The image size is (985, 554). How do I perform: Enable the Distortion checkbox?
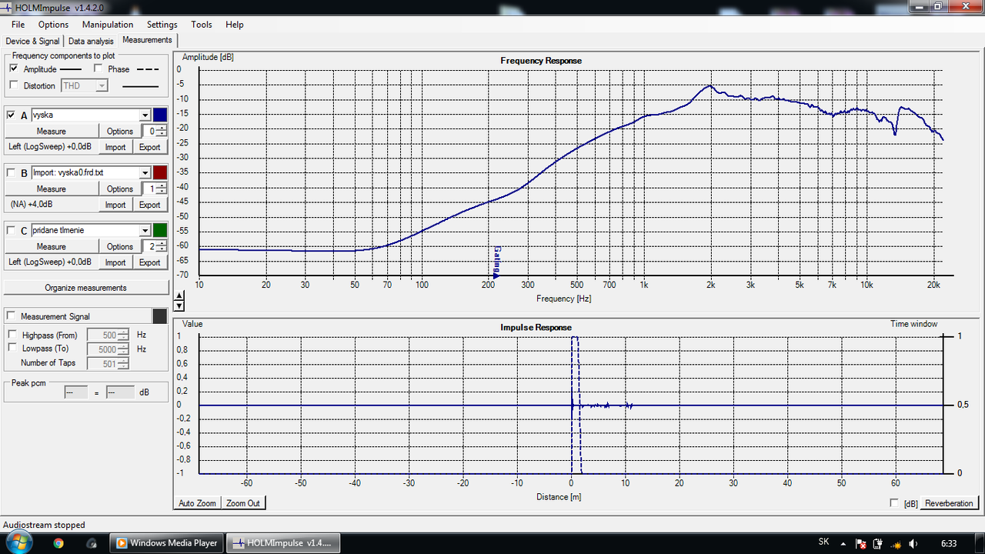[x=13, y=85]
